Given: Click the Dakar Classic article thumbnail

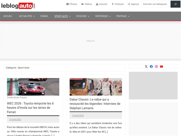Looking at the screenshot, I should 96,87.
